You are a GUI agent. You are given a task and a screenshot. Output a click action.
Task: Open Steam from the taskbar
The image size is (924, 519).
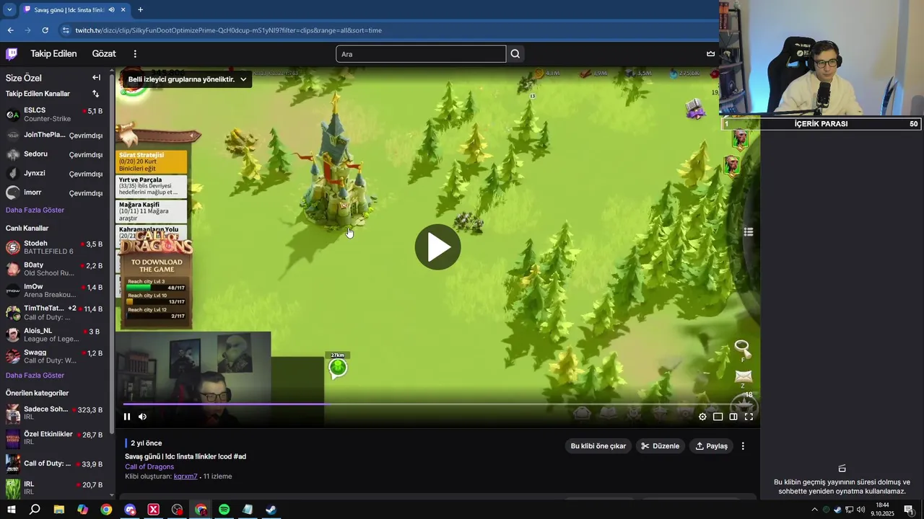tap(271, 510)
